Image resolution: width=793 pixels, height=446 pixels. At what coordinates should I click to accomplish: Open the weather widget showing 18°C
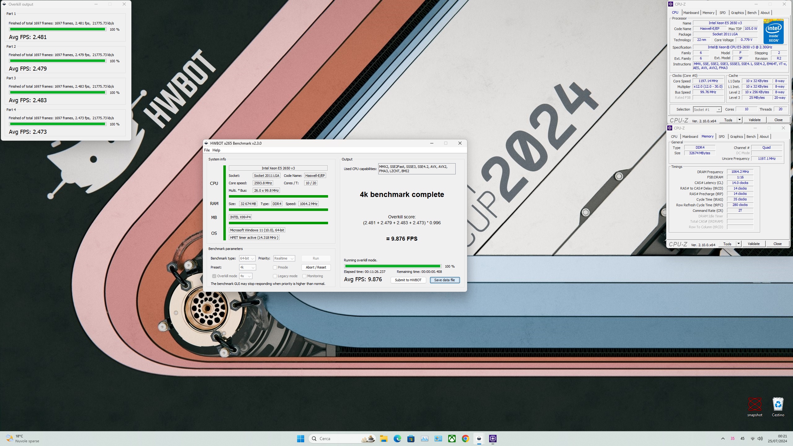[23, 439]
